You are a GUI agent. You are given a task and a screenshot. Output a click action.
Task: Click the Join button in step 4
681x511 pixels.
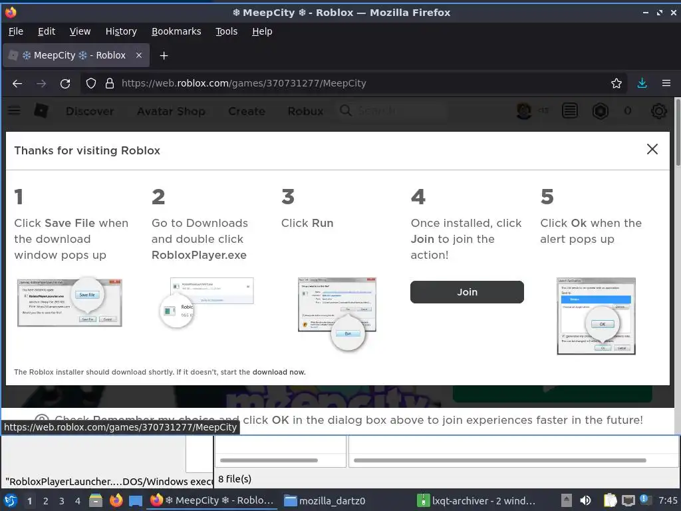click(467, 292)
